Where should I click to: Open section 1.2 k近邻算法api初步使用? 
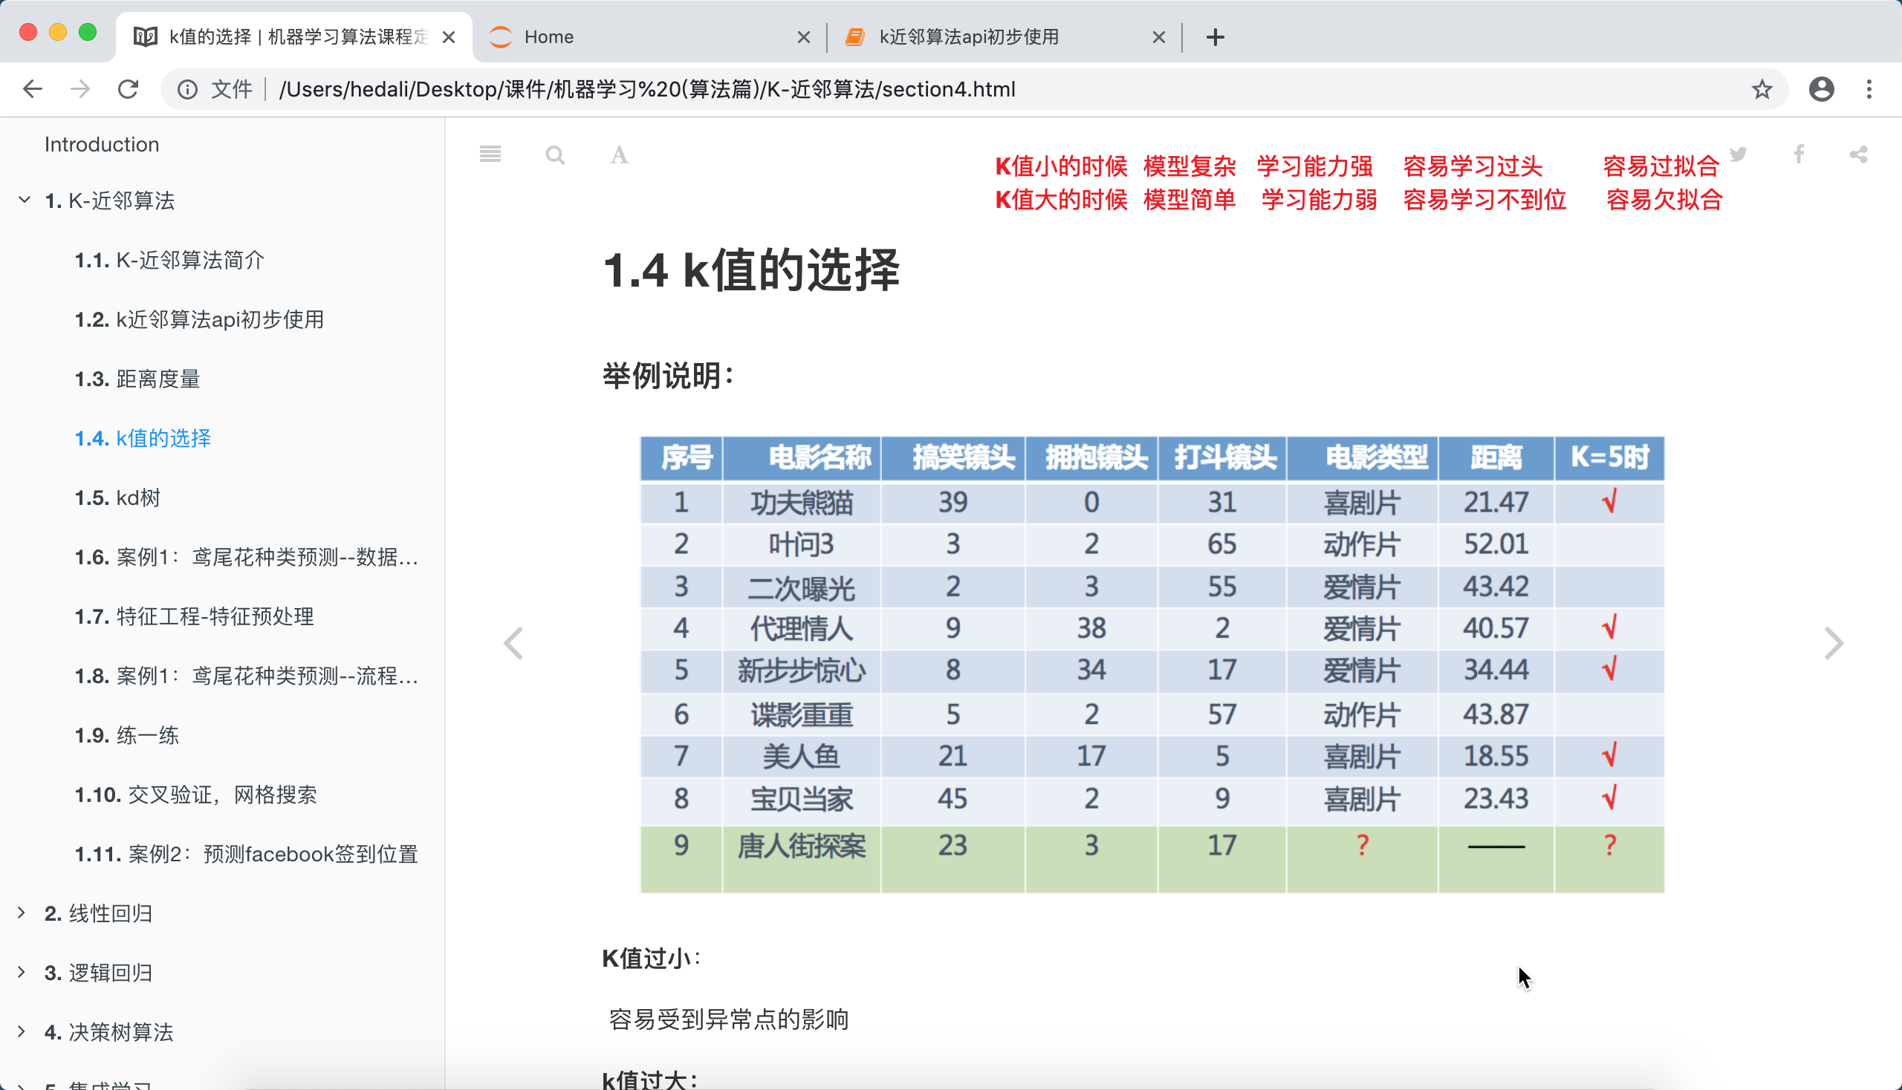(199, 320)
